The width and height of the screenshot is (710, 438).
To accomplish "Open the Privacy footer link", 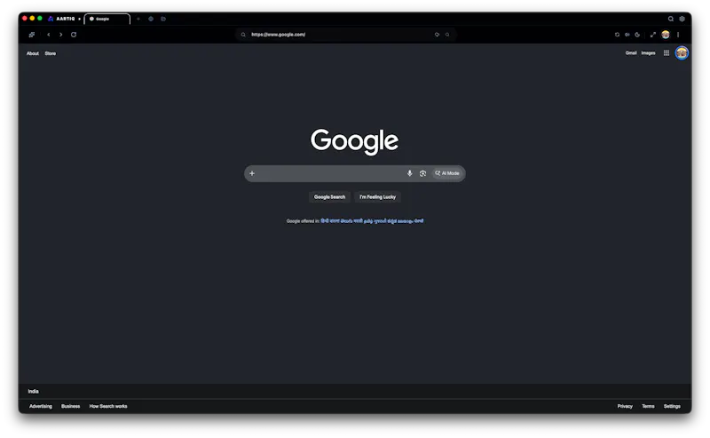I will (x=625, y=406).
